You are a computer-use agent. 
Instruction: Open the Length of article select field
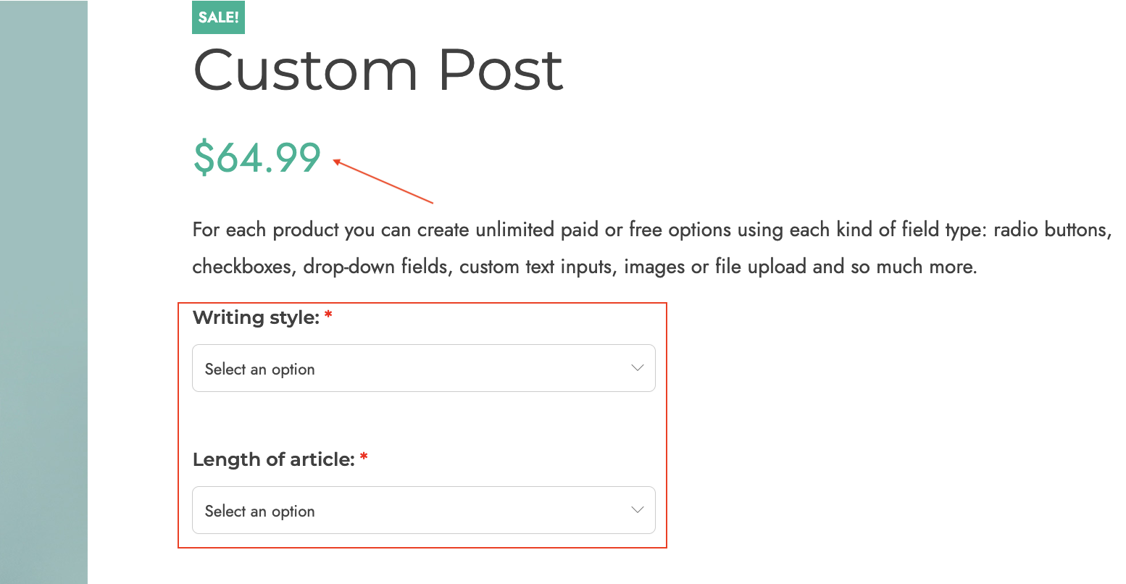click(x=424, y=510)
